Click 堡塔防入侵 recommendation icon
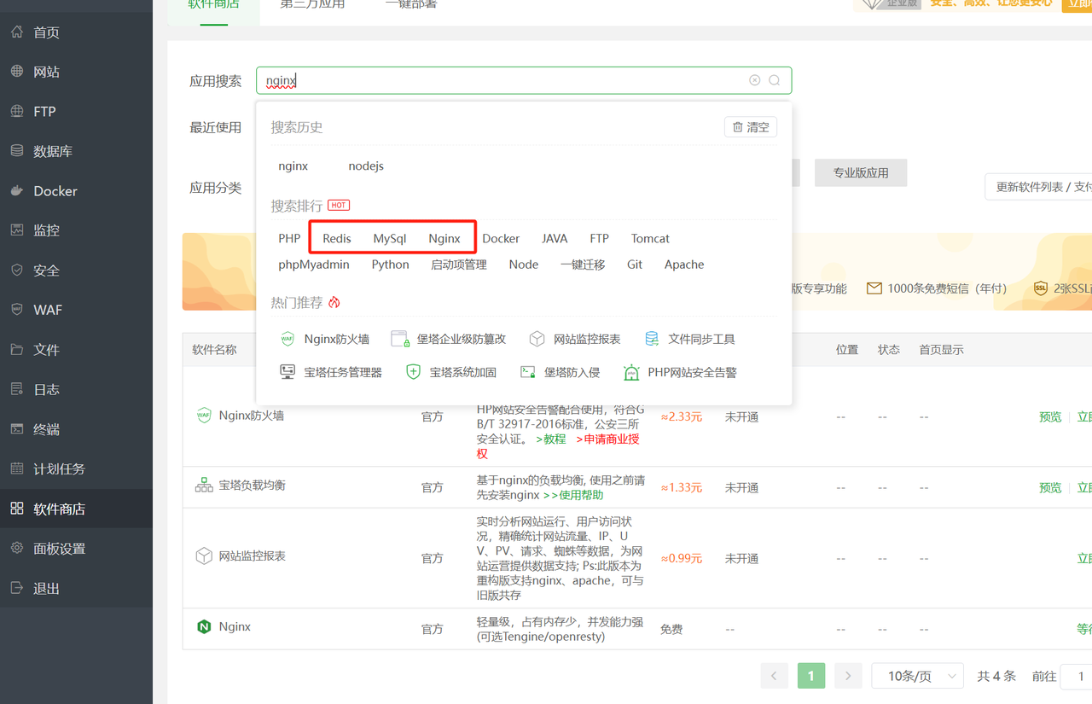The image size is (1092, 704). coord(528,372)
